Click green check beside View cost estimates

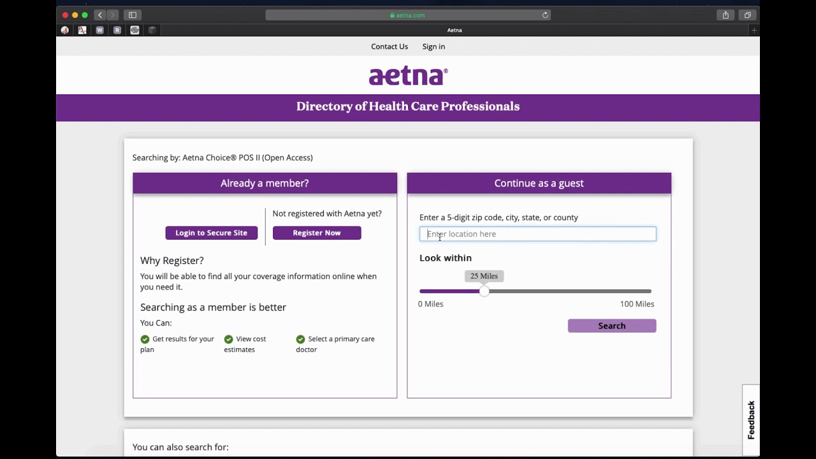(x=228, y=339)
